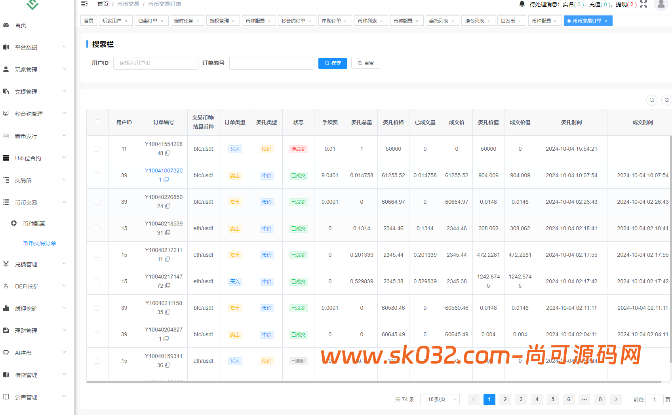Copy order number Y1004015934136
Image resolution: width=672 pixels, height=415 pixels.
pyautogui.click(x=168, y=365)
